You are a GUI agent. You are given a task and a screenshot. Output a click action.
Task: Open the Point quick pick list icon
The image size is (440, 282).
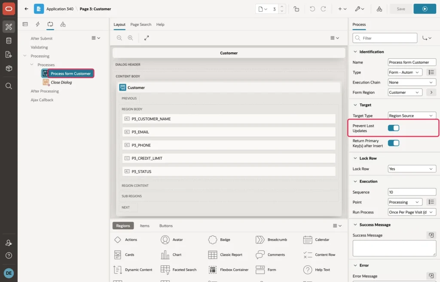pyautogui.click(x=431, y=202)
